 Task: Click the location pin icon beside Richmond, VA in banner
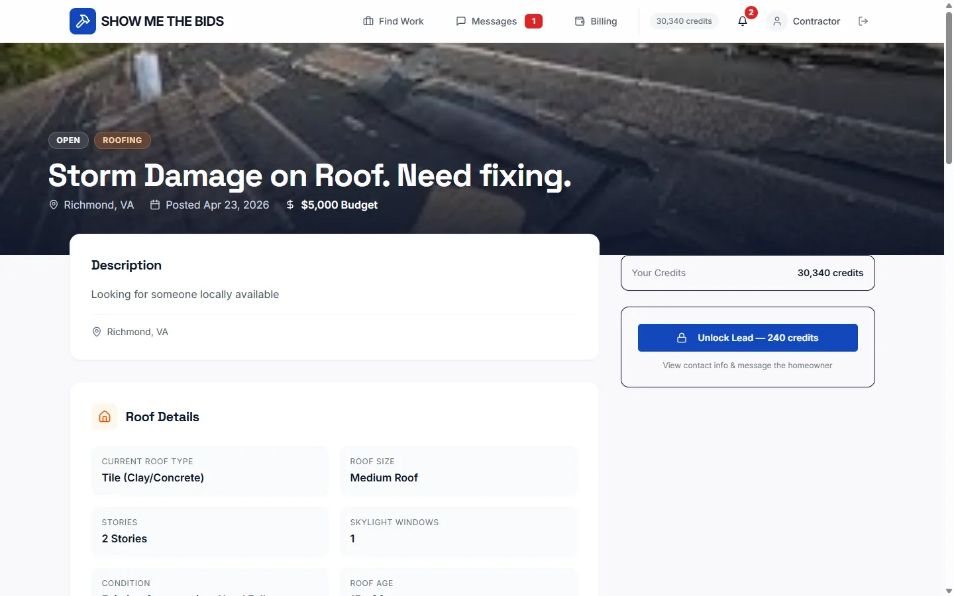pos(54,205)
